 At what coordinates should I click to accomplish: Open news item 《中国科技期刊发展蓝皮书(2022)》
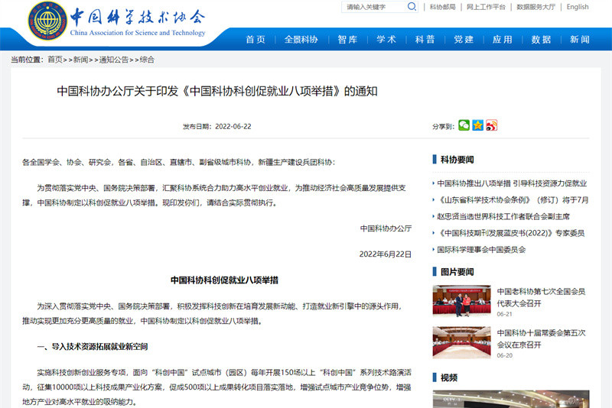[510, 233]
